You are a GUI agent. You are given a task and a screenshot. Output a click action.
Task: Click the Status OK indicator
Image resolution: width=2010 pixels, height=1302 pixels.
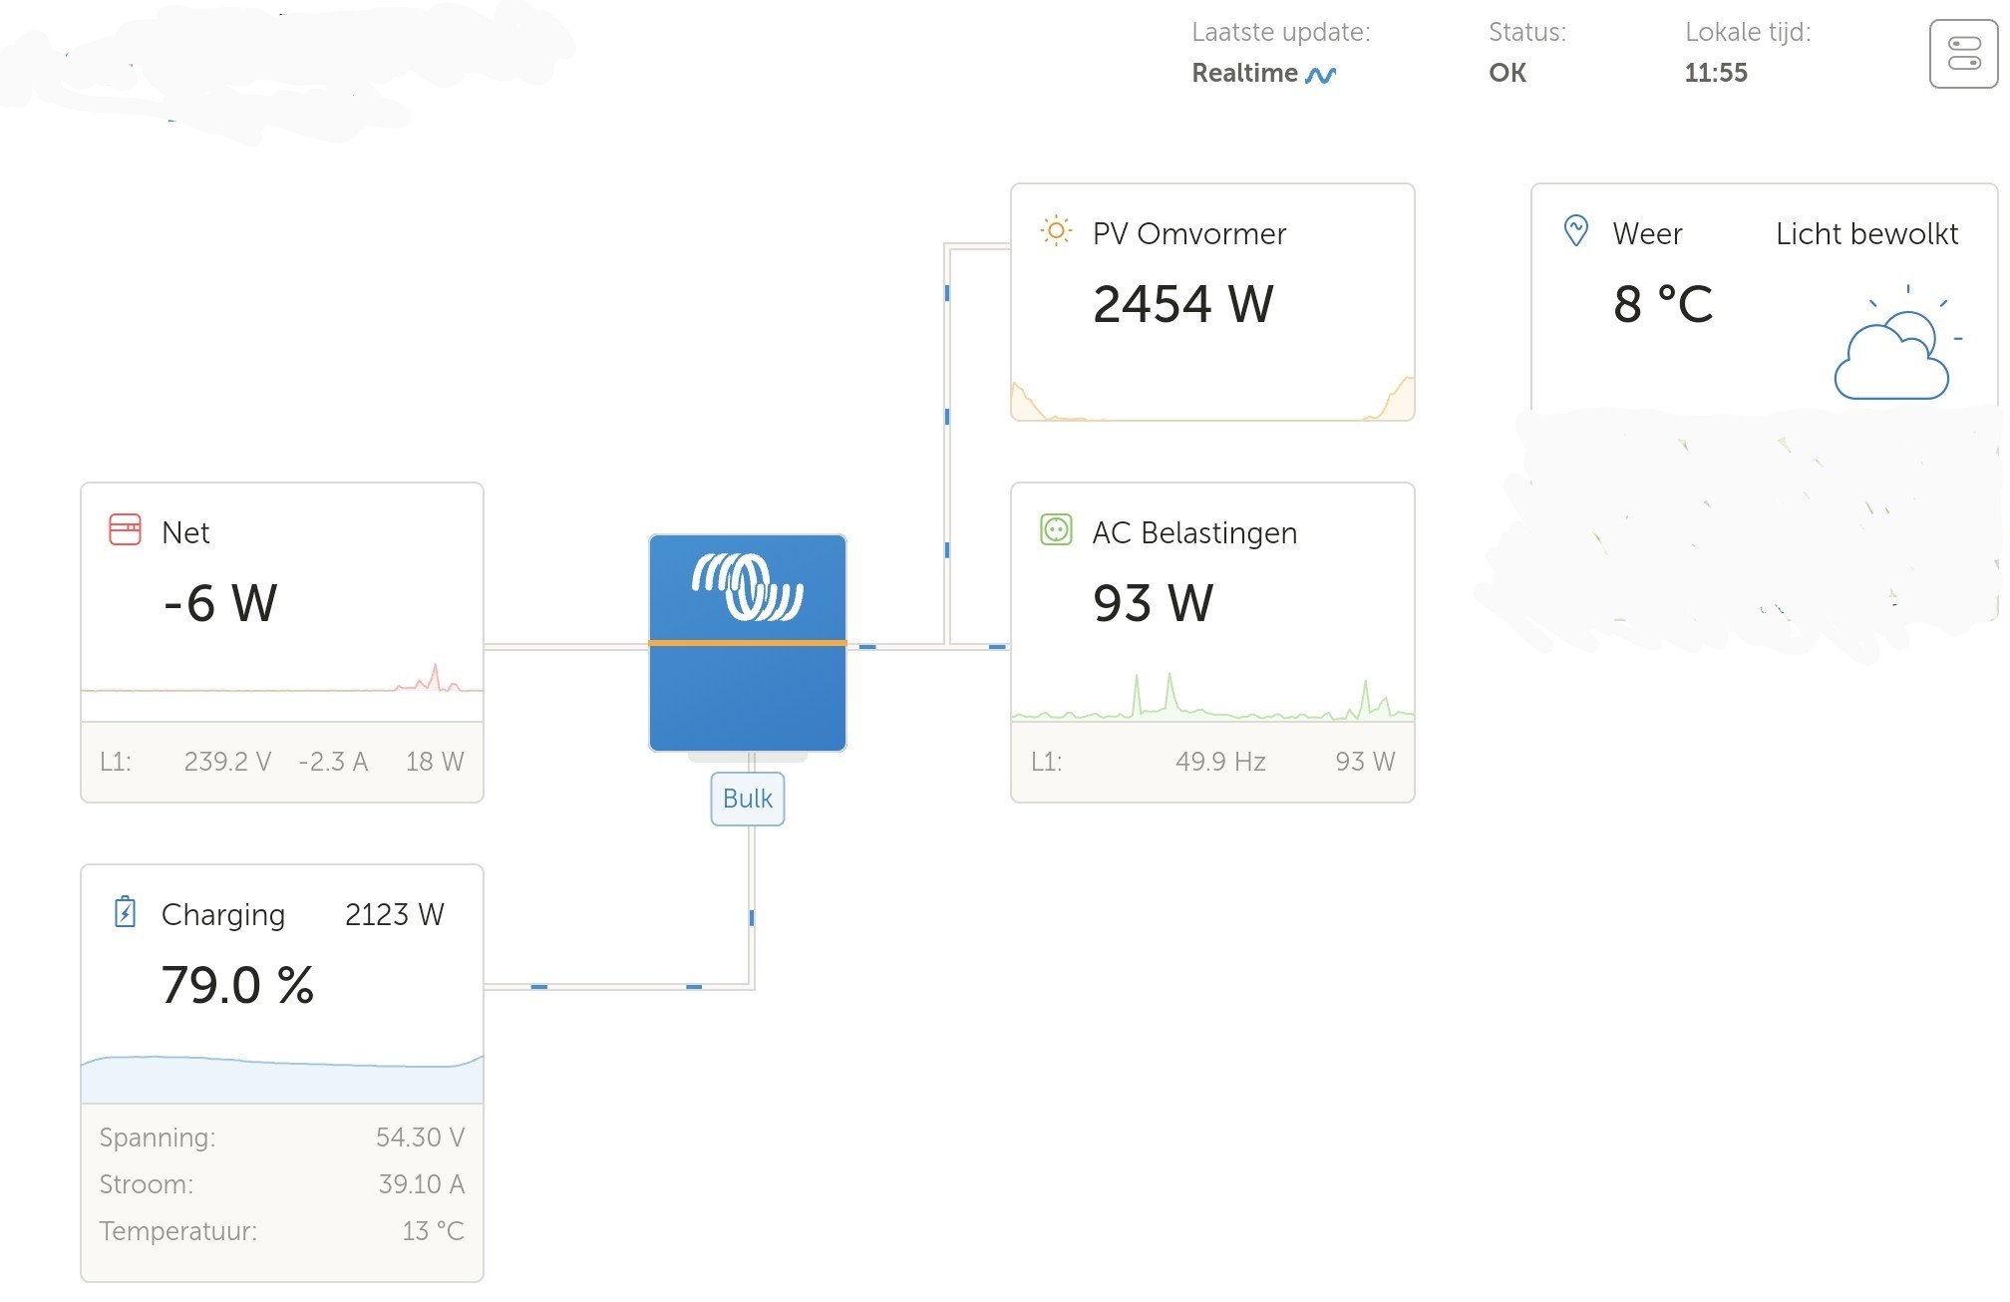pos(1507,73)
